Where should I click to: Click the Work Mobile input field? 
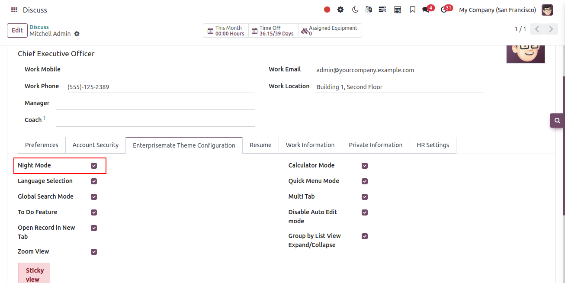[x=161, y=70]
